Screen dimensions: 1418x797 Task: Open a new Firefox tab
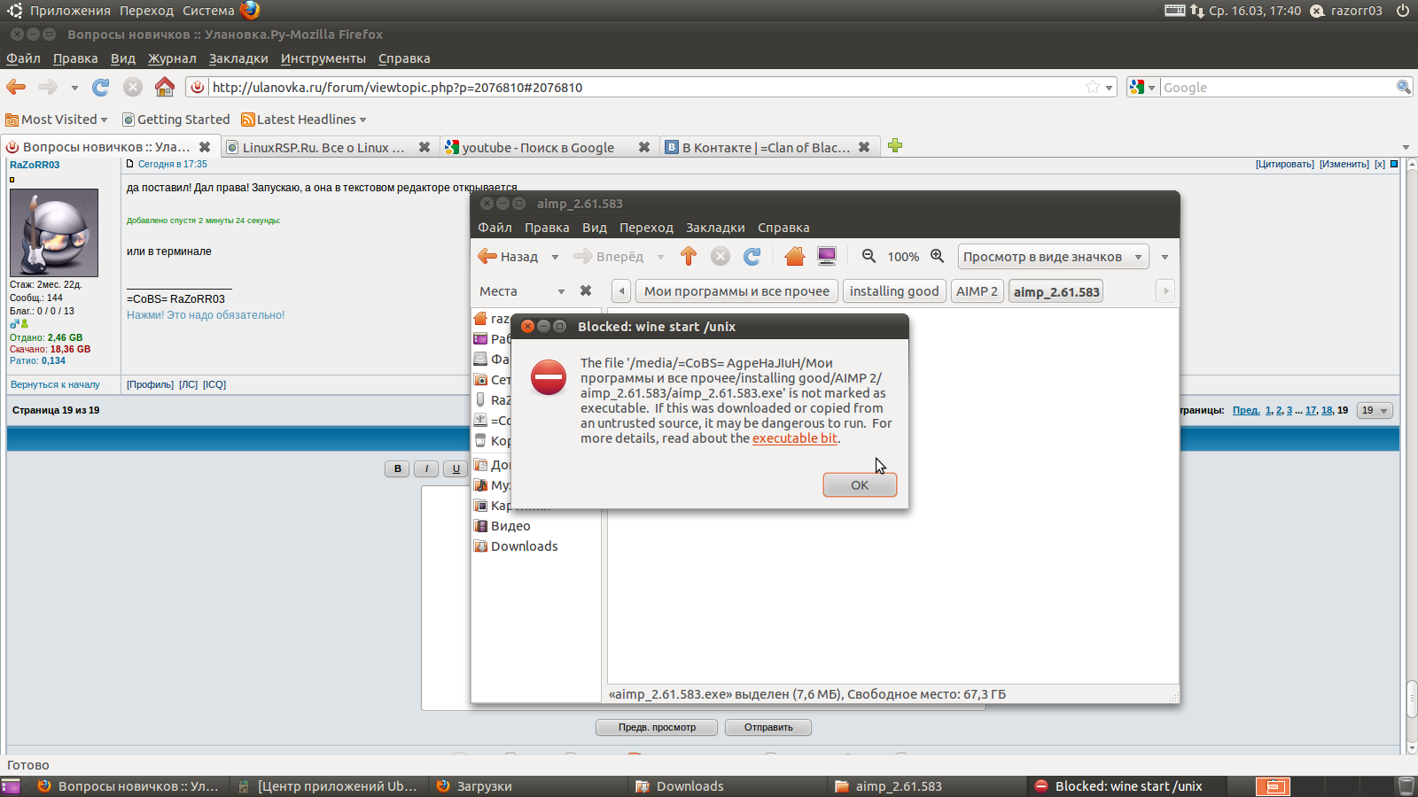(895, 145)
